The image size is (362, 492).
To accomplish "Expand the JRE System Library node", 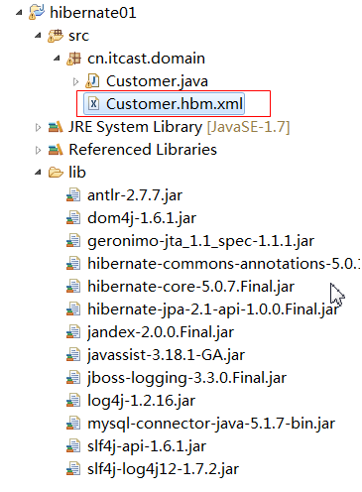I will click(x=38, y=127).
